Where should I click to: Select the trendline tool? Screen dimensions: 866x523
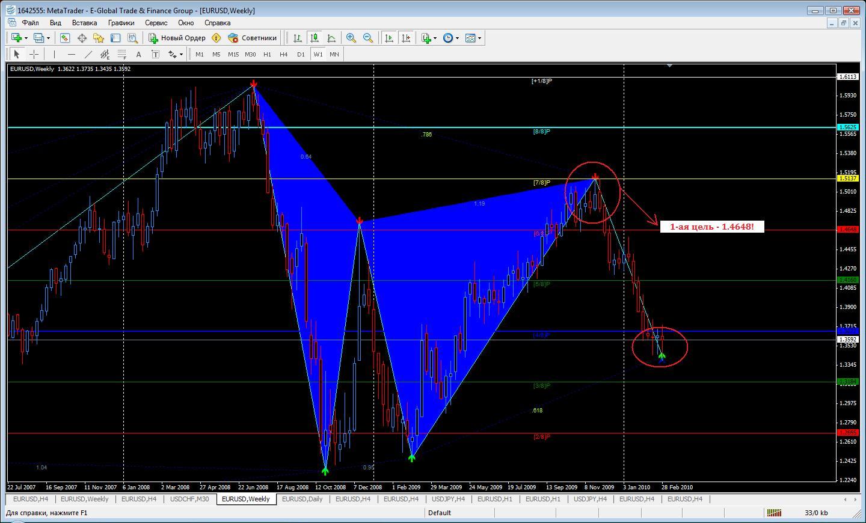(x=88, y=54)
